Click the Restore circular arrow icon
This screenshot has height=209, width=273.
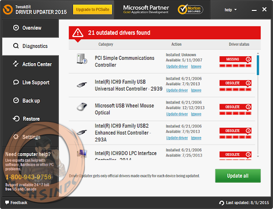tap(16, 119)
